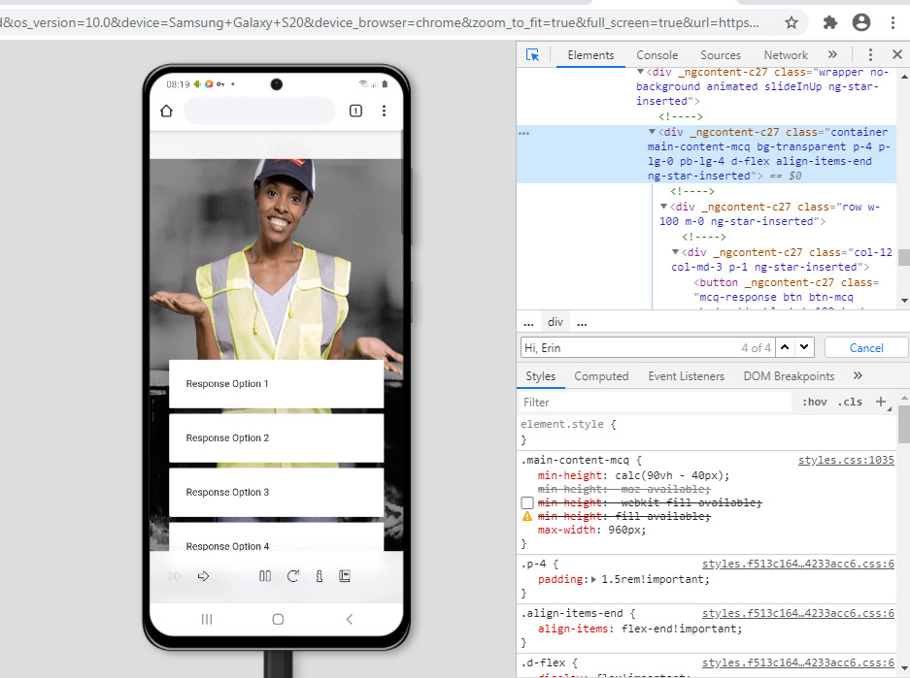This screenshot has width=910, height=678.
Task: Open the Styles pane tab
Action: tap(540, 376)
